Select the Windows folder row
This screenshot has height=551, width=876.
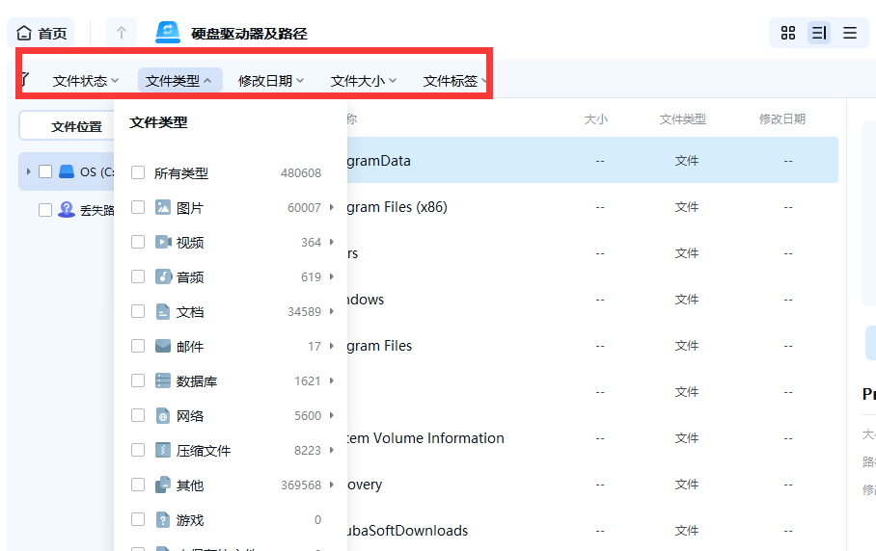coord(592,300)
